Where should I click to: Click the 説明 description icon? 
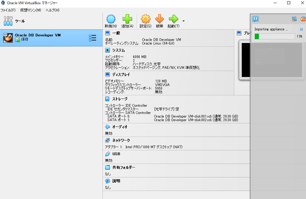(x=107, y=181)
